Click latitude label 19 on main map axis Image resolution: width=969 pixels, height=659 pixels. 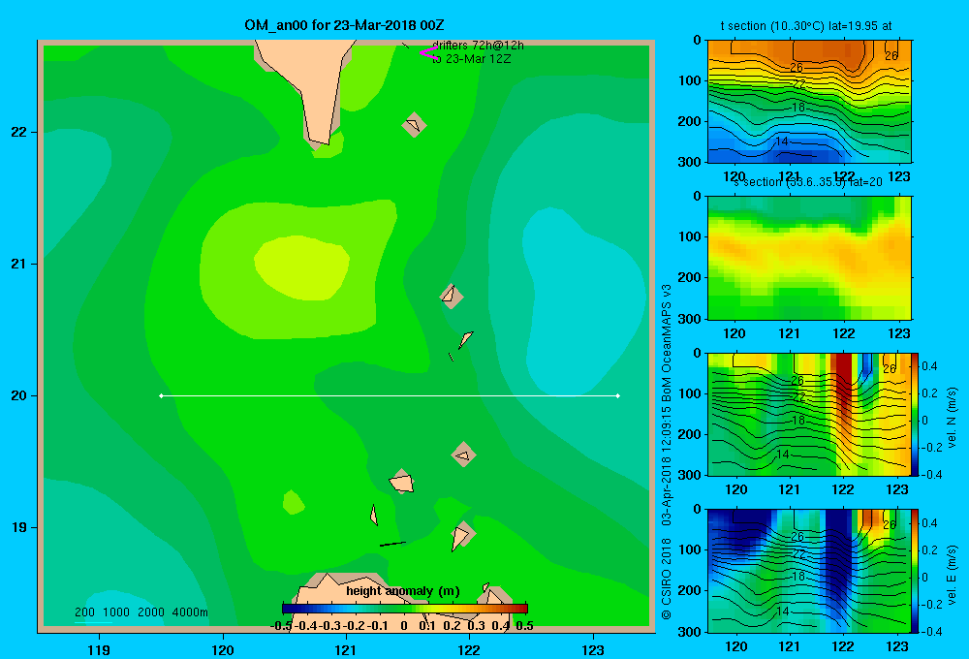[x=19, y=527]
